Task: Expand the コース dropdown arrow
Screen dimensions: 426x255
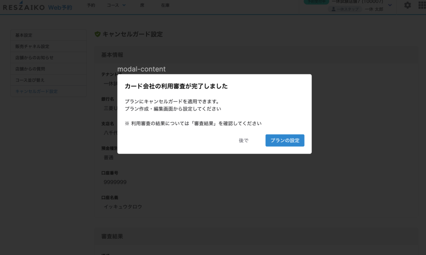Action: pos(124,5)
